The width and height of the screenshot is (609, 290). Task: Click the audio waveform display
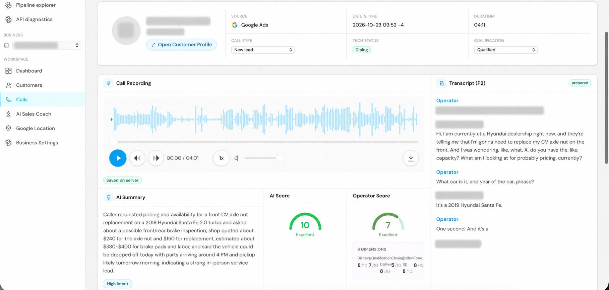[x=264, y=119]
